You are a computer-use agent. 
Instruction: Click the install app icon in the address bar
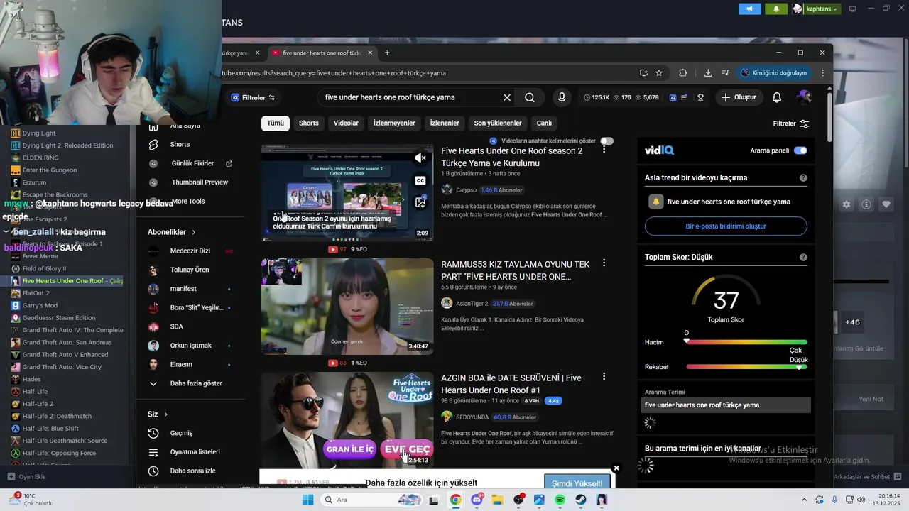(x=643, y=72)
